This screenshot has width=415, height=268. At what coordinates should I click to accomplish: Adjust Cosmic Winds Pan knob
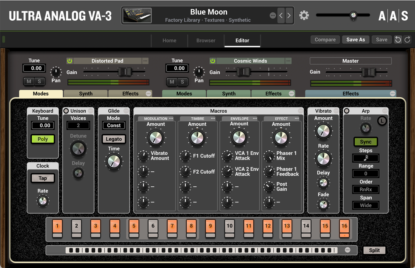pyautogui.click(x=199, y=72)
